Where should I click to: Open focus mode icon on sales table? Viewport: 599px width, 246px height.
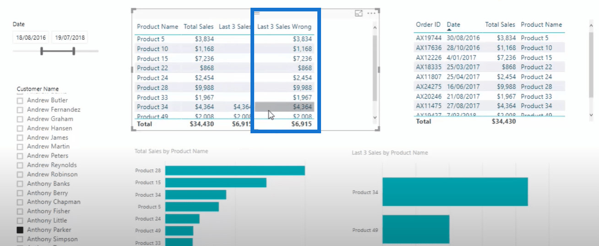pyautogui.click(x=359, y=14)
